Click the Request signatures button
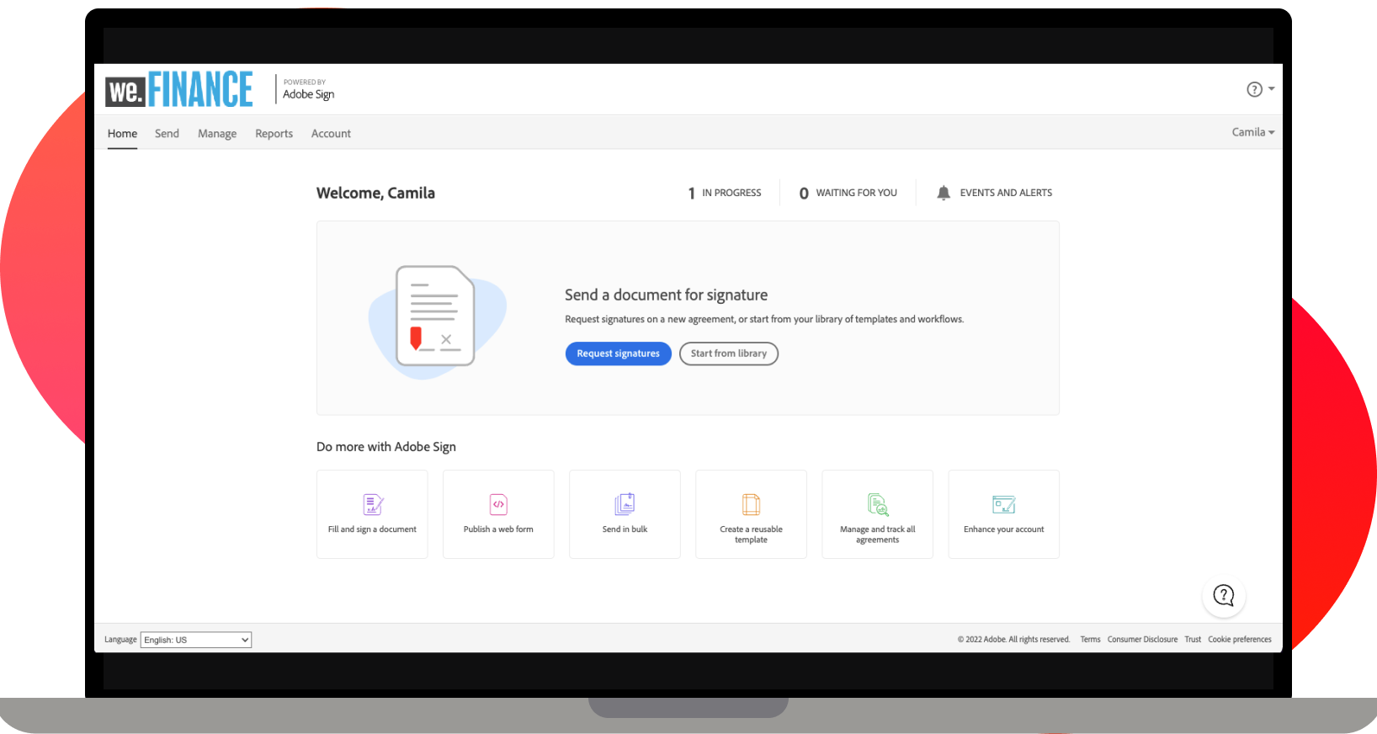Image resolution: width=1377 pixels, height=734 pixels. [x=619, y=354]
